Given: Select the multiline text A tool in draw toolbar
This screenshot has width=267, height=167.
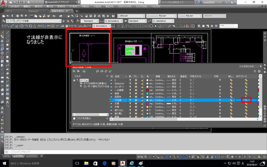Looking at the screenshot, I should (x=7, y=102).
